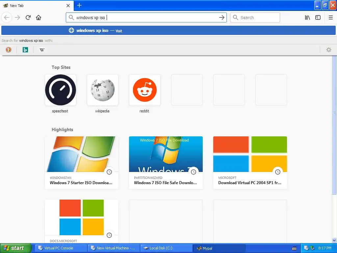Click the magnifier icon in the Search box
The height and width of the screenshot is (253, 337).
click(236, 17)
